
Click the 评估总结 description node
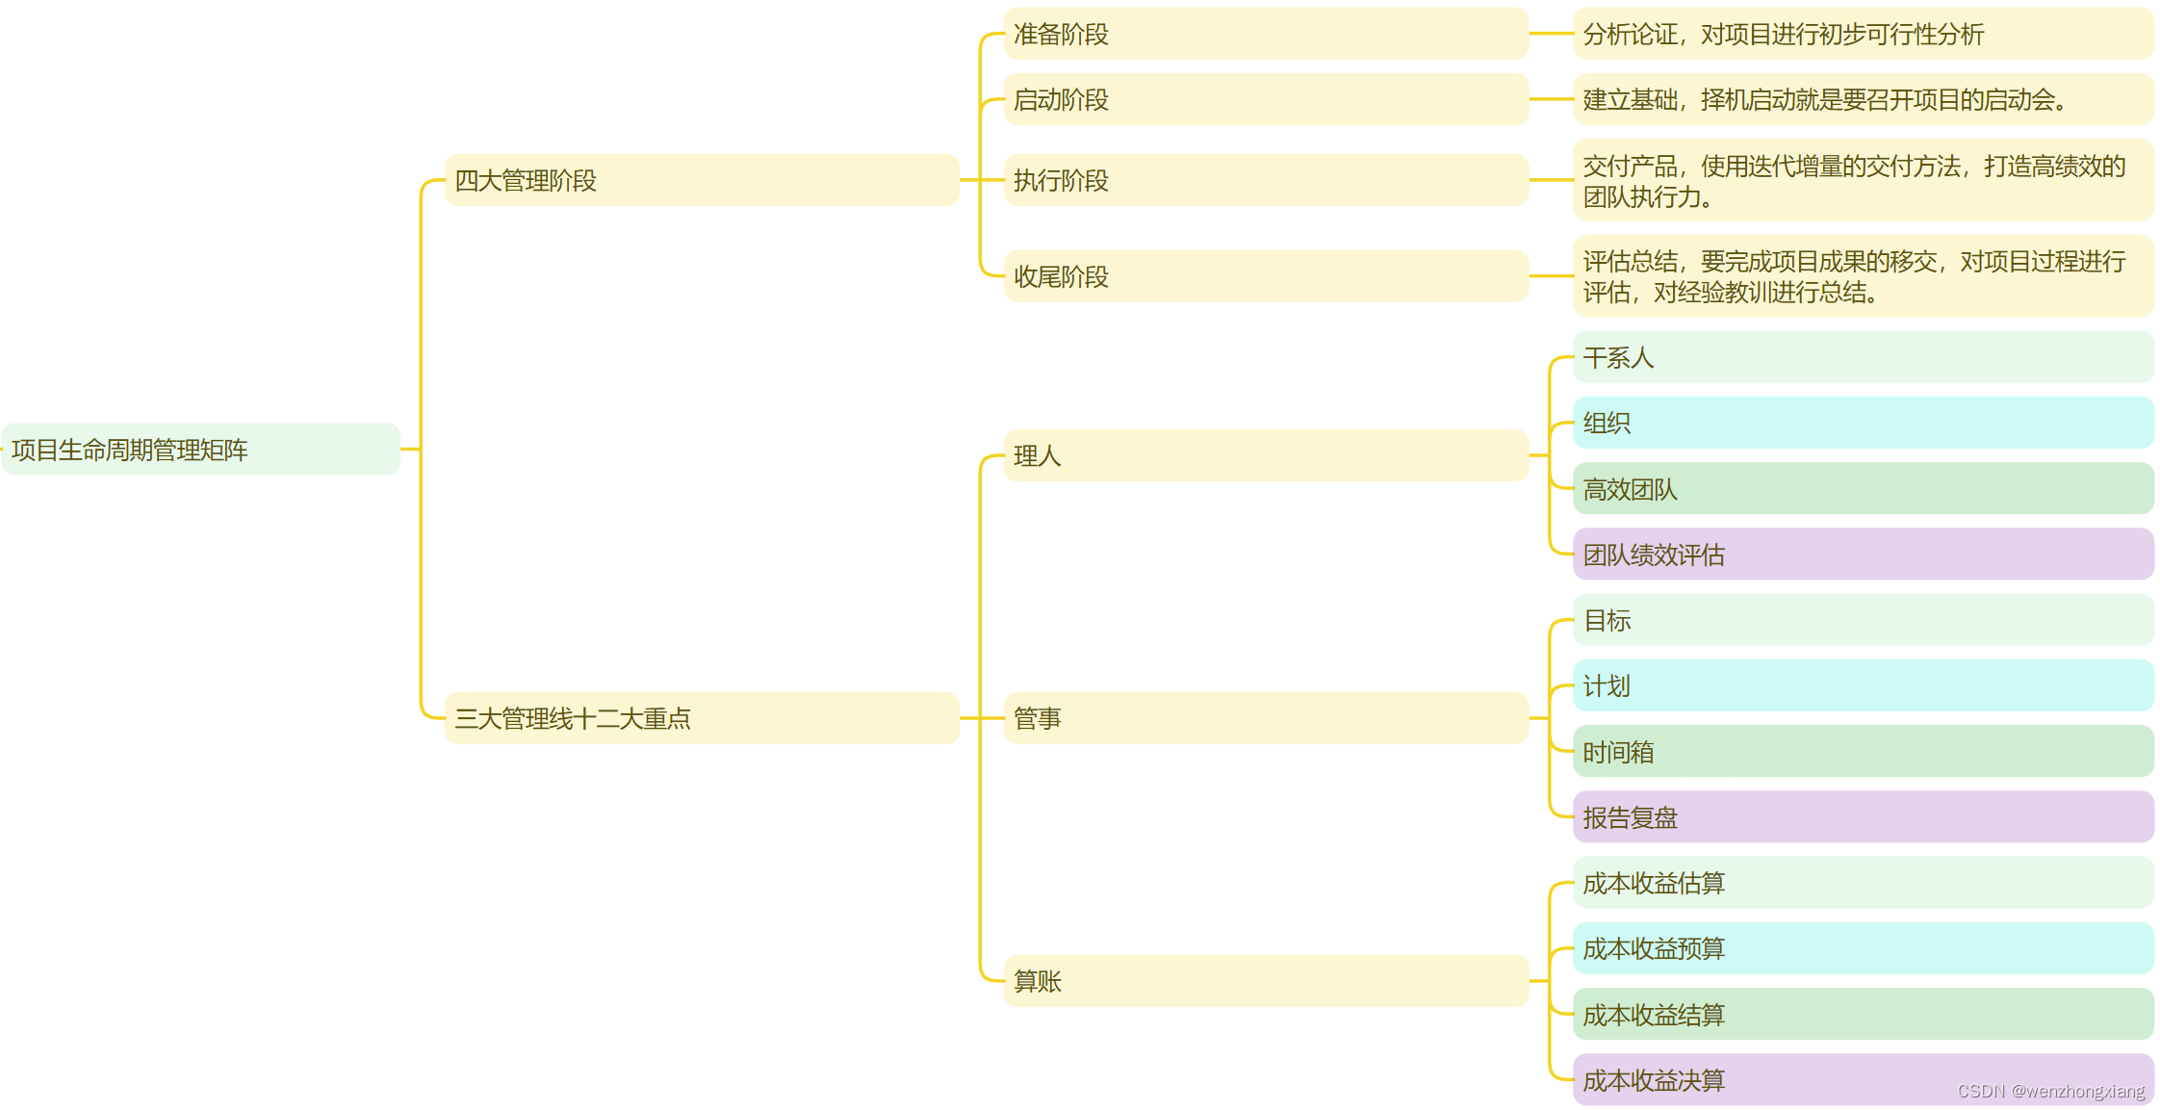click(x=1864, y=276)
